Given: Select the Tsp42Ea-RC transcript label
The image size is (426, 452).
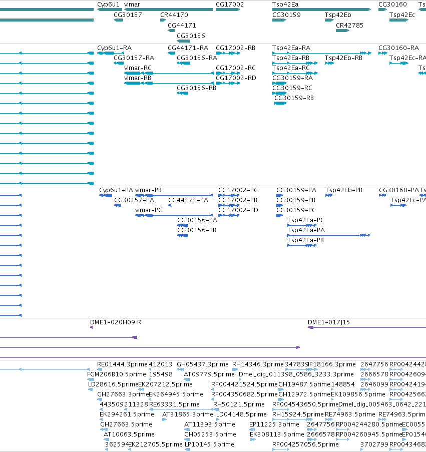Looking at the screenshot, I should pyautogui.click(x=291, y=68).
